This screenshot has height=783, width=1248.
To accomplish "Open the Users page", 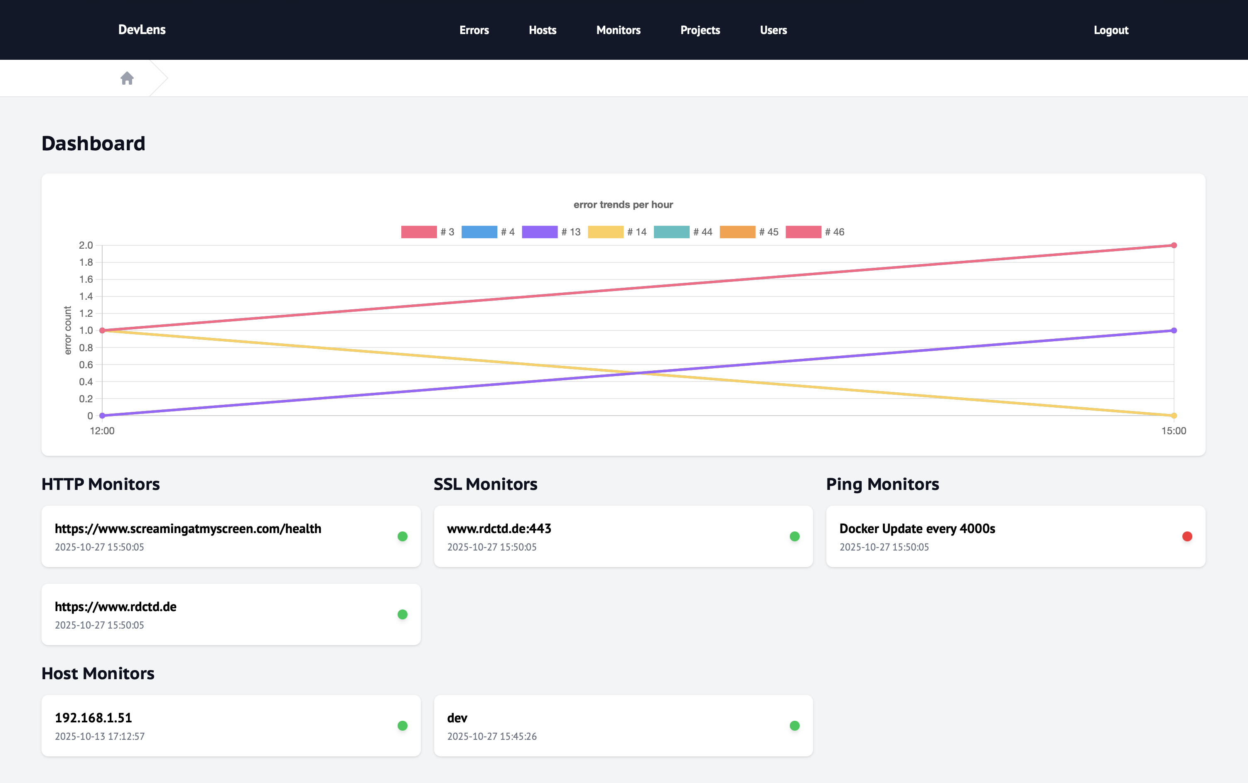I will 773,30.
